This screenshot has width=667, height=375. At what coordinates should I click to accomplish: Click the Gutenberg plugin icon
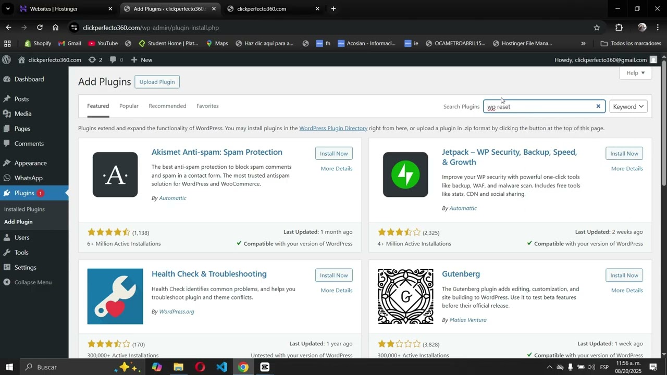click(405, 296)
